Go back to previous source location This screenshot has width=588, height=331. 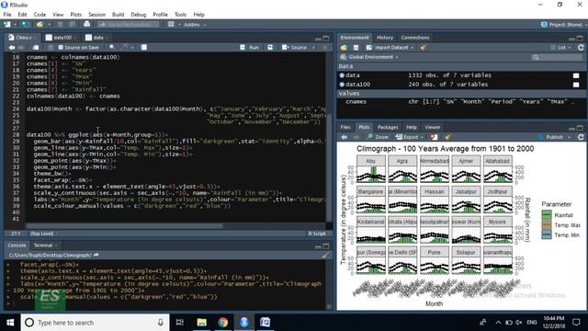(x=12, y=48)
